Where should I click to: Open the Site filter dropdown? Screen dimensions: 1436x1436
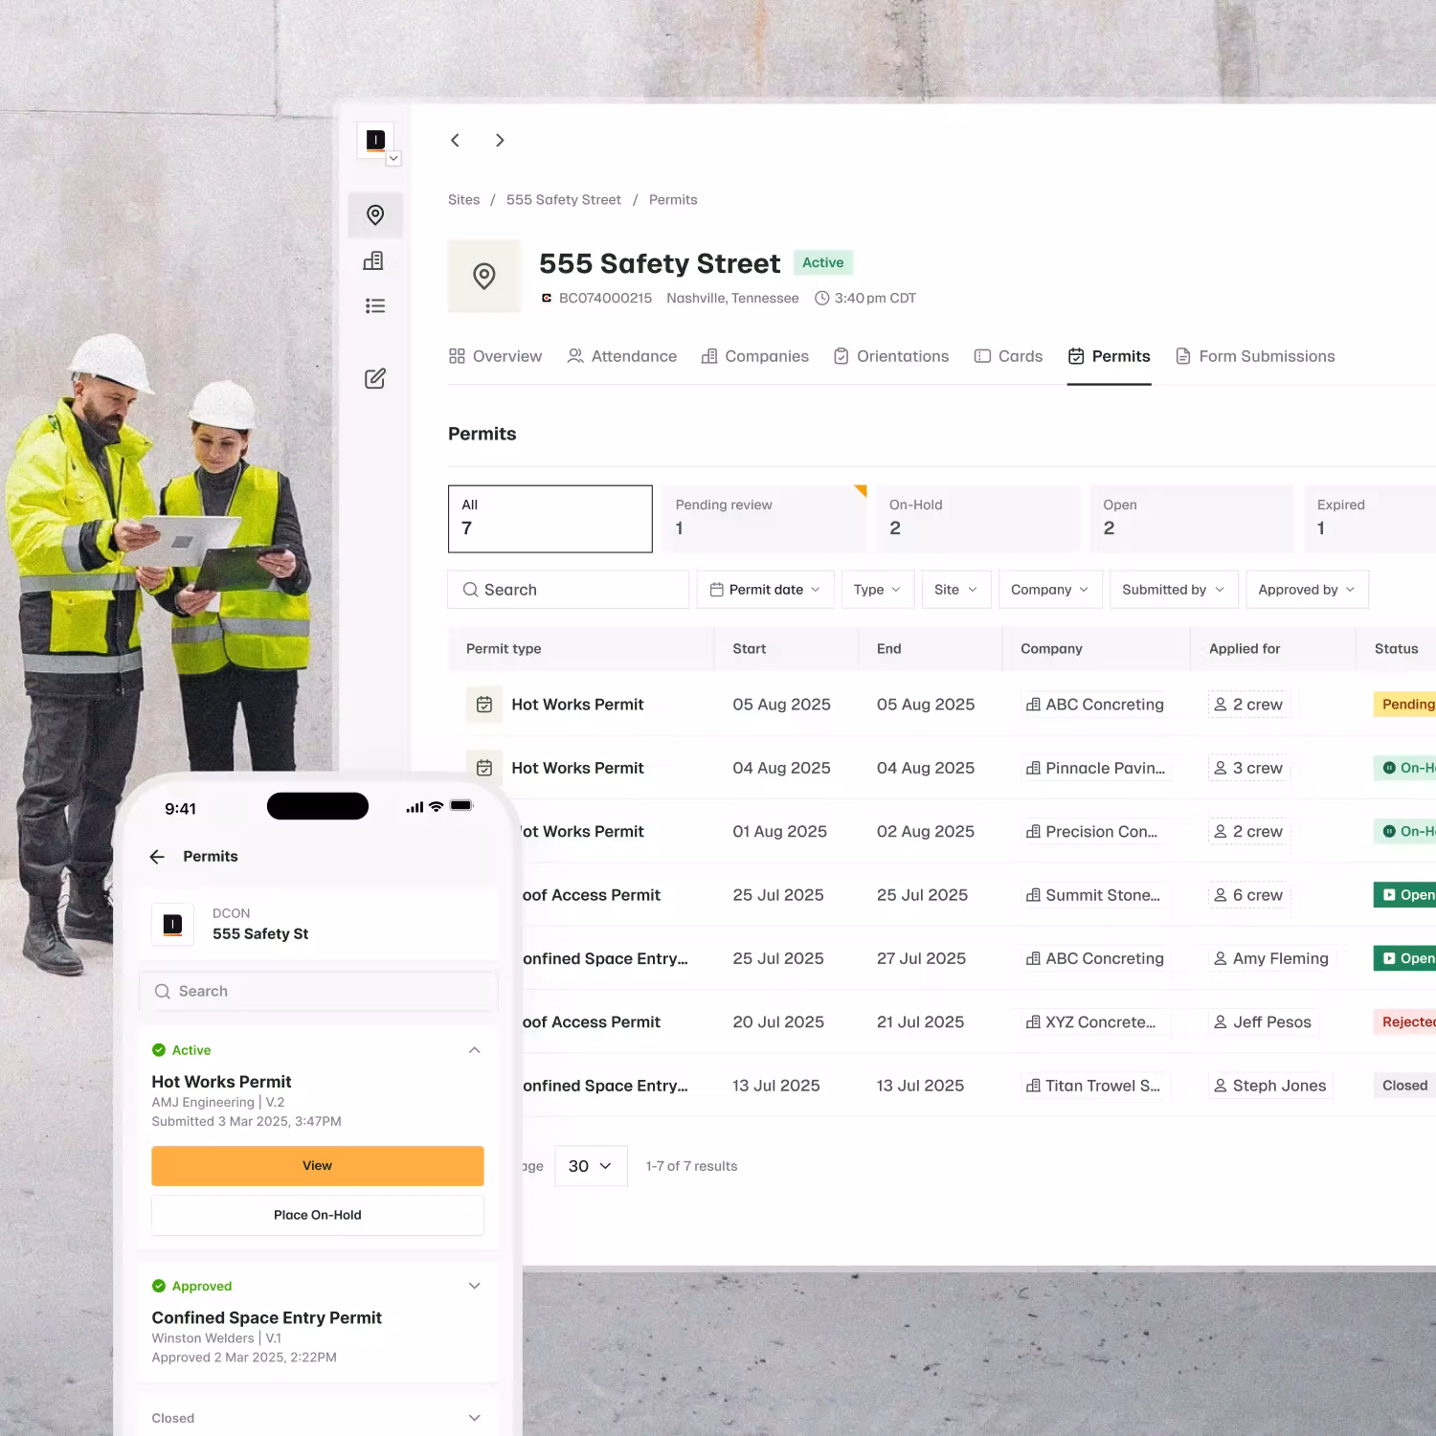[x=956, y=590]
